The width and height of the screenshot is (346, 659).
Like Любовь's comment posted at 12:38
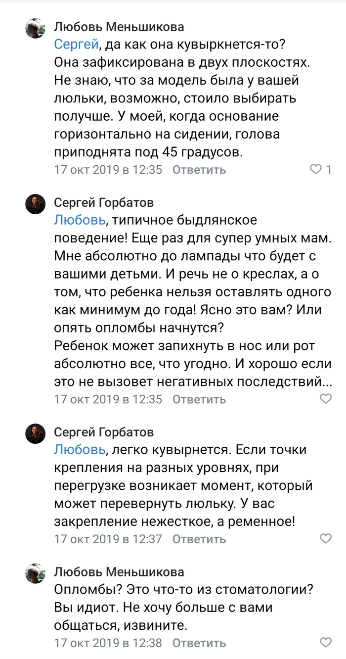pos(326,643)
